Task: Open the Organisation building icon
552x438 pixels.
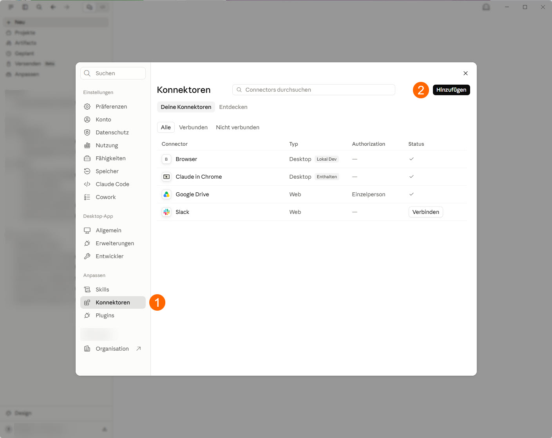Action: click(87, 349)
